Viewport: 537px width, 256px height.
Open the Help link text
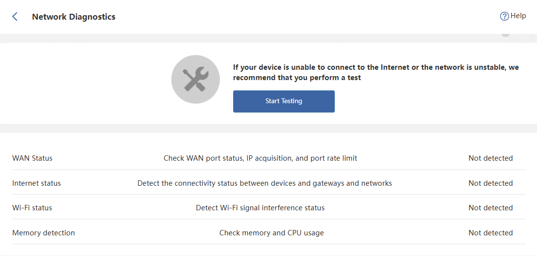click(518, 16)
